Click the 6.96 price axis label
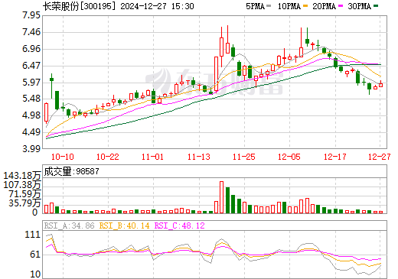 click(31, 49)
